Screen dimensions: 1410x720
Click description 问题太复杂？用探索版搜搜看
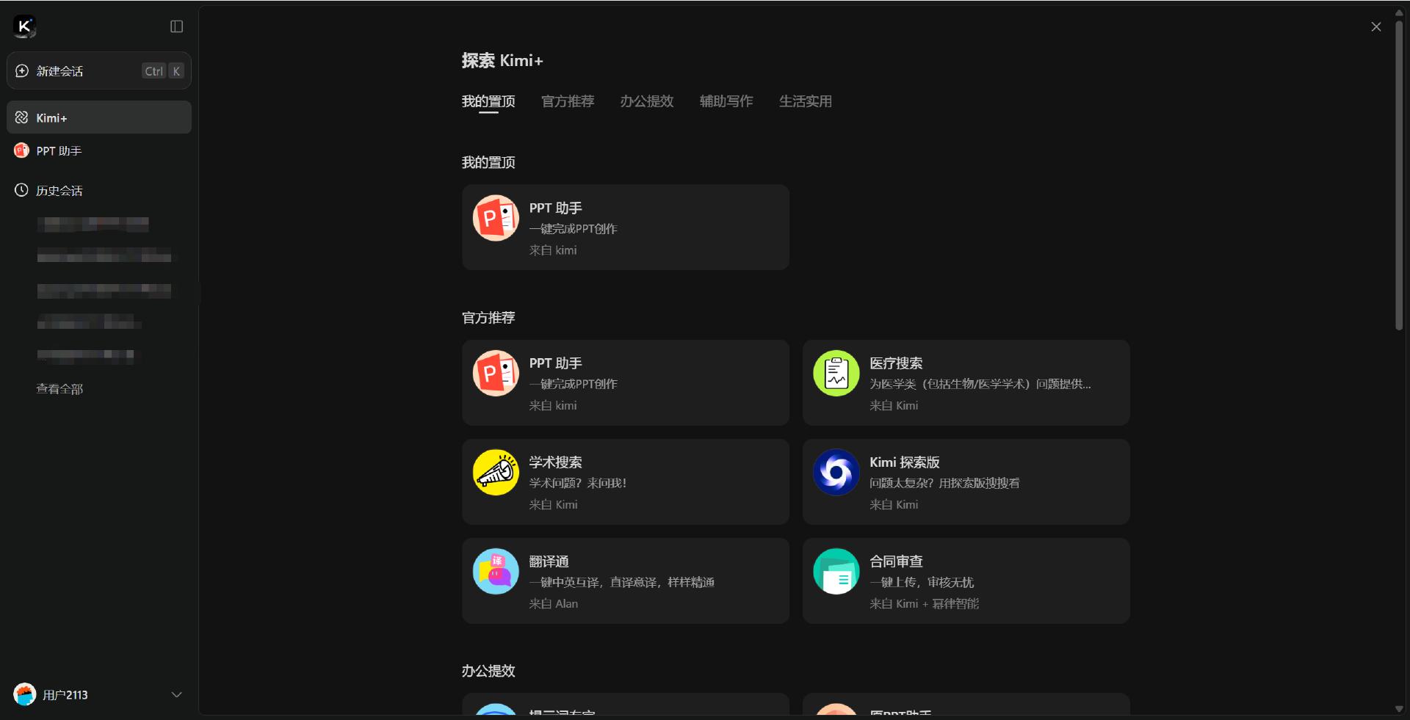point(944,483)
